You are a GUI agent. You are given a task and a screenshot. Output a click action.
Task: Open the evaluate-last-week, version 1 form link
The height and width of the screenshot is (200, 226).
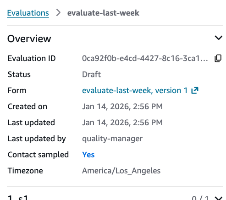pos(135,90)
